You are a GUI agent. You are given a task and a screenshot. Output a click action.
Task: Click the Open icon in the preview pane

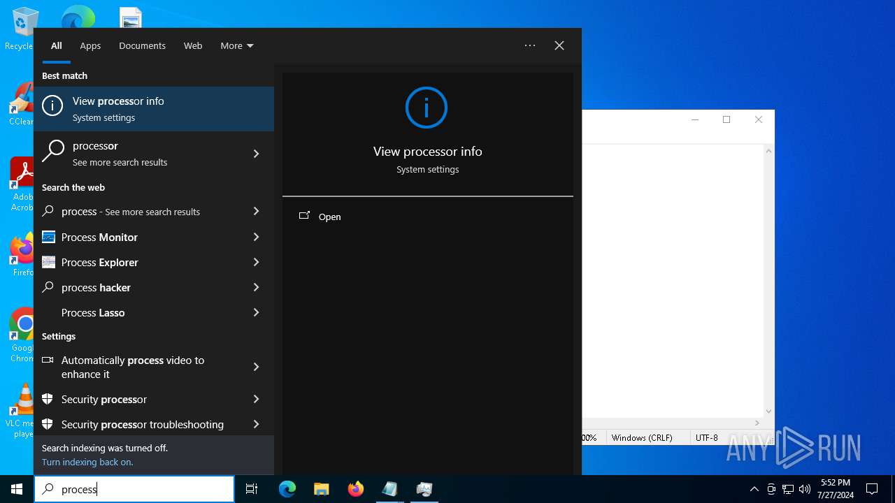(304, 216)
